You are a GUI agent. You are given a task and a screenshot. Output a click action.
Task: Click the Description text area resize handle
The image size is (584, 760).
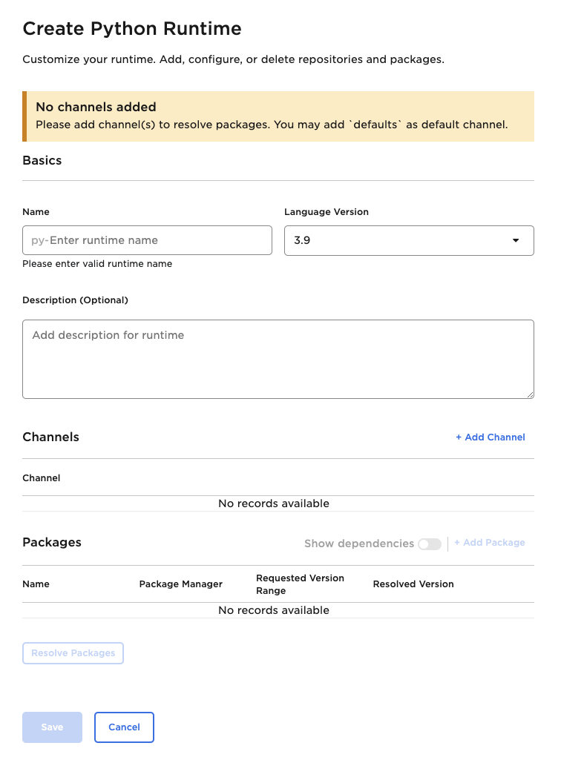click(x=530, y=394)
